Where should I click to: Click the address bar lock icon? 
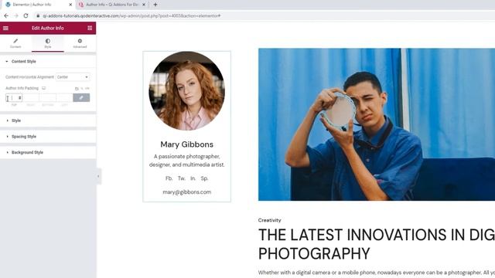pos(38,15)
